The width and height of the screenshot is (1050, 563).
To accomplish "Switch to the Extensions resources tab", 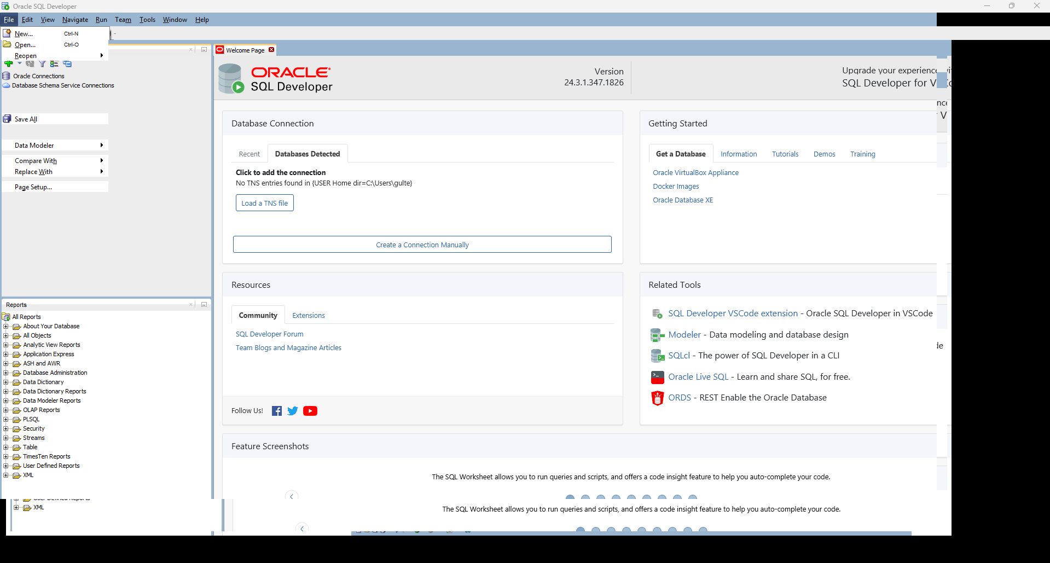I will pos(309,315).
